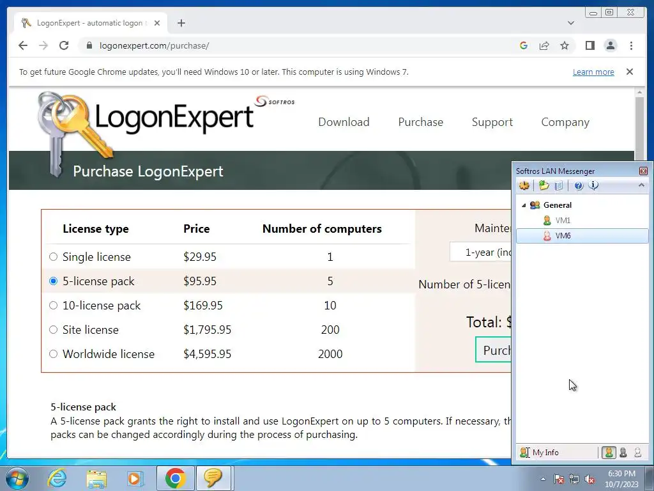Click the $95.95 price cell

point(200,281)
